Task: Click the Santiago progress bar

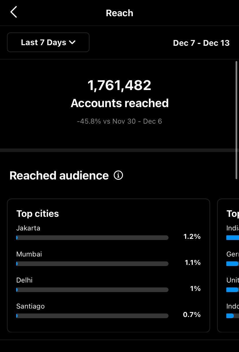Action: [x=92, y=316]
